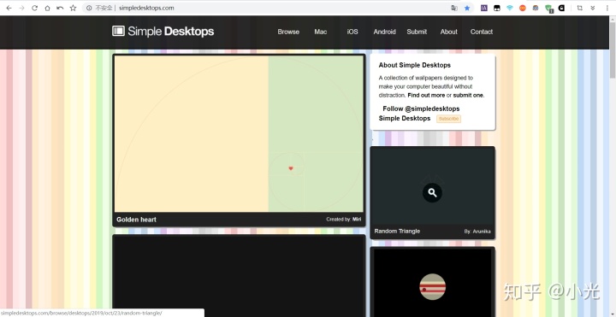Open the browser three-dot menu
The height and width of the screenshot is (317, 616).
[607, 8]
